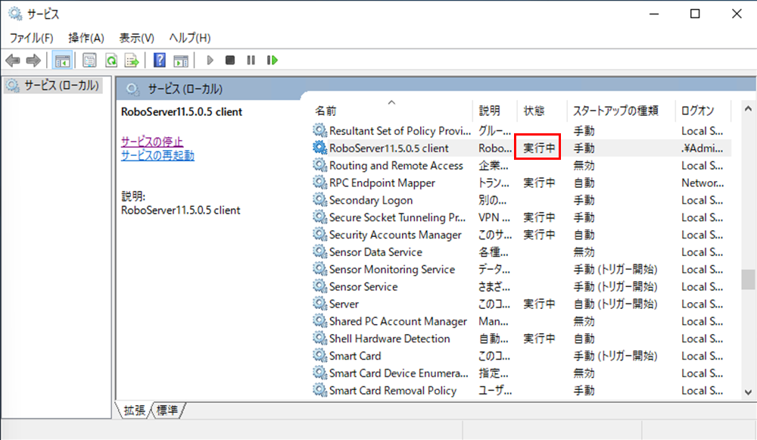Click the Pause Service icon

251,61
